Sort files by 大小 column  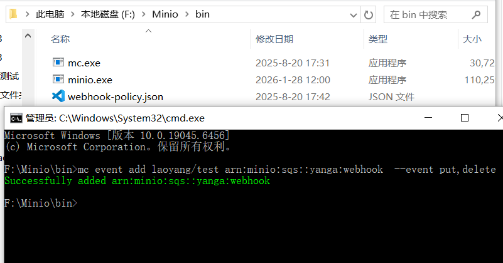pos(472,39)
